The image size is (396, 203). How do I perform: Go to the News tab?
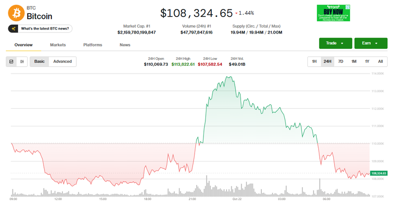[125, 45]
